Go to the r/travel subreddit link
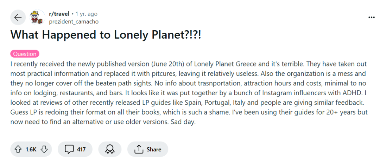Image resolution: width=380 pixels, height=163 pixels. pos(59,14)
